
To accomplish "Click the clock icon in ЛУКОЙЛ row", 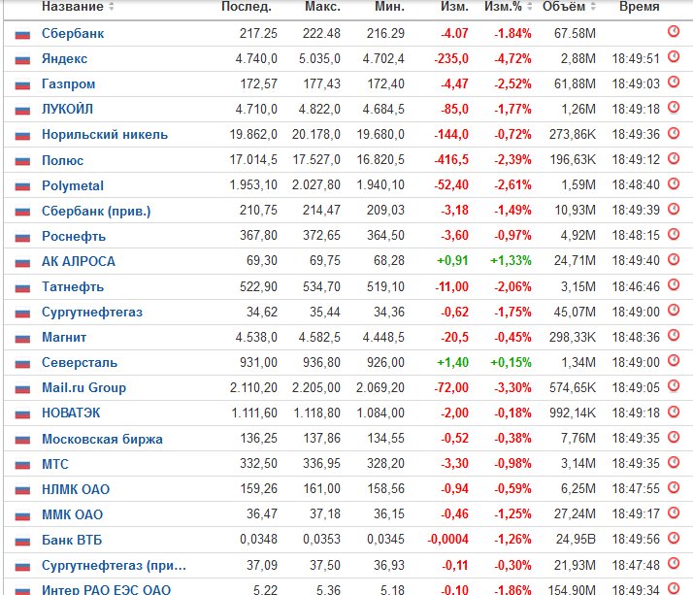I will tap(674, 107).
